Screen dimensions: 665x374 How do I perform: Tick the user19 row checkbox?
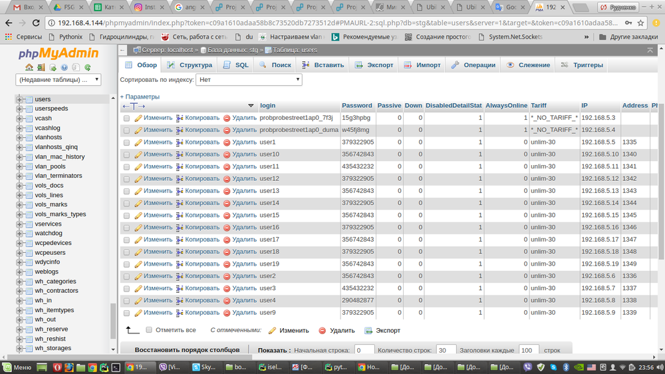coord(126,264)
